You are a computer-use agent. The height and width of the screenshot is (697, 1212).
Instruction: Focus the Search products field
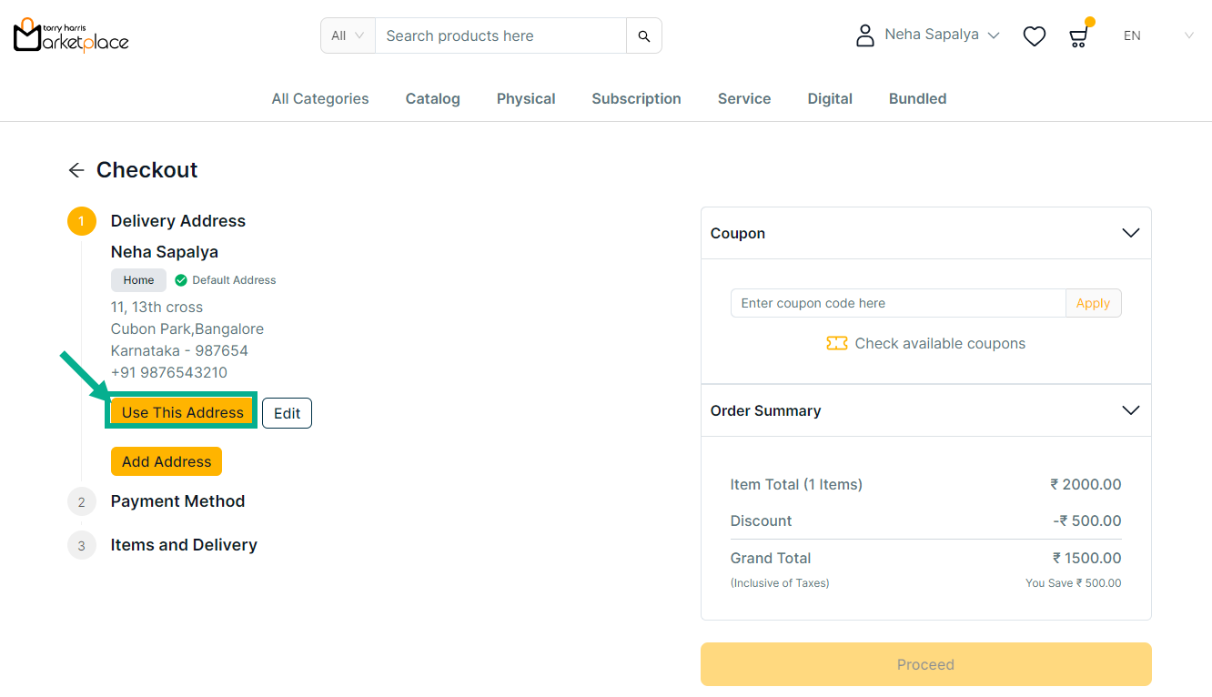tap(500, 36)
